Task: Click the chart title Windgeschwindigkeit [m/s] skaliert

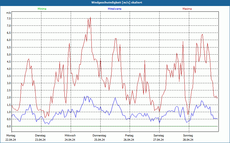Action: [x=117, y=3]
